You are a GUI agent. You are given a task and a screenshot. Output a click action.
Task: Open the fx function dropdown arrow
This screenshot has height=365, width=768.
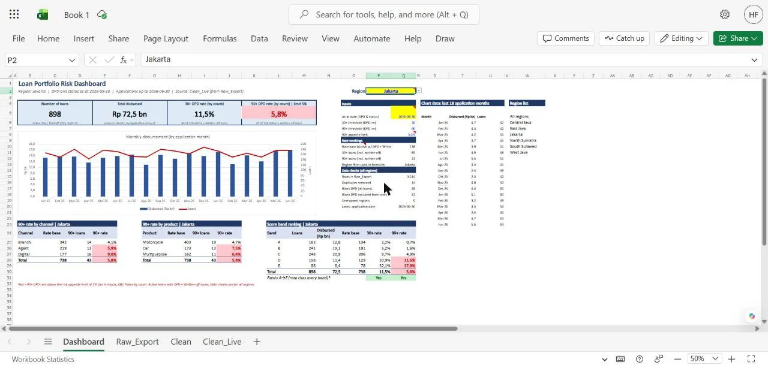coord(132,60)
